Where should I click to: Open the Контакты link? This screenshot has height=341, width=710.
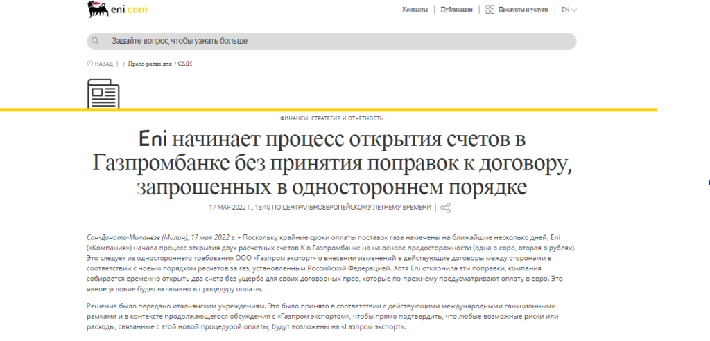click(x=415, y=10)
